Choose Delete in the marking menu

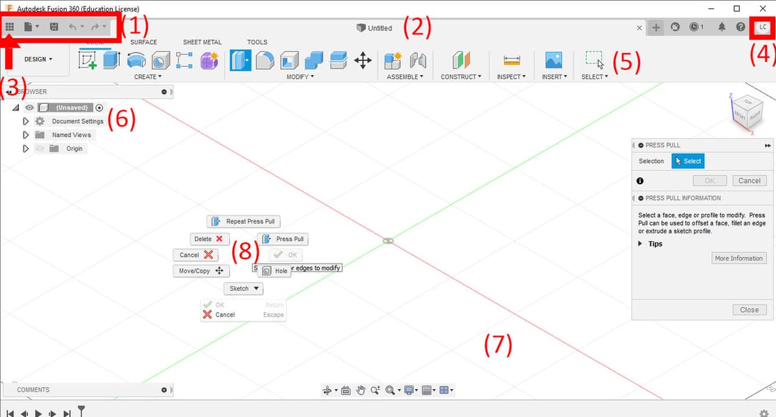(210, 239)
